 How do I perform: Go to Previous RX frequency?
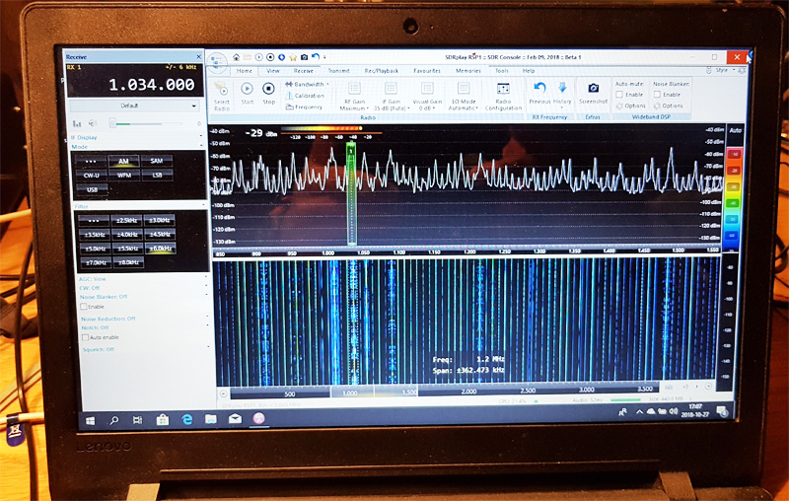[x=539, y=93]
